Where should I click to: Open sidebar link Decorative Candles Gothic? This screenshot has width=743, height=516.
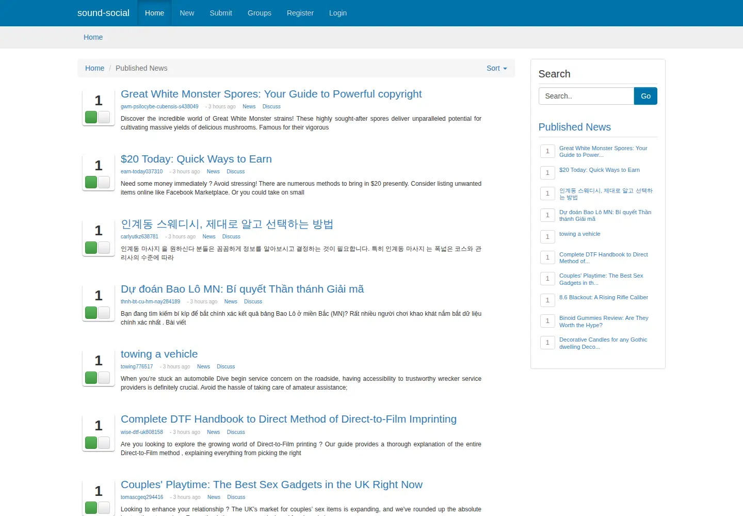pos(603,343)
